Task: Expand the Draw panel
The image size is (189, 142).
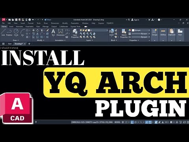Action: [16, 40]
